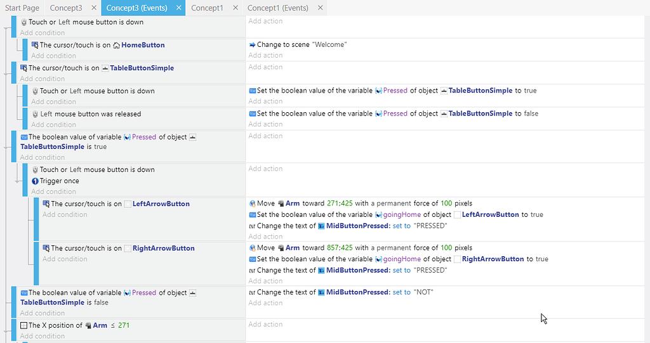The width and height of the screenshot is (650, 343).
Task: Select TableButtonSimple in the cursor/touch condition
Action: tap(142, 68)
